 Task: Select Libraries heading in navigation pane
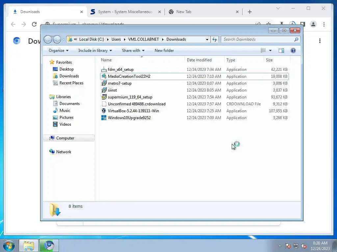click(64, 97)
